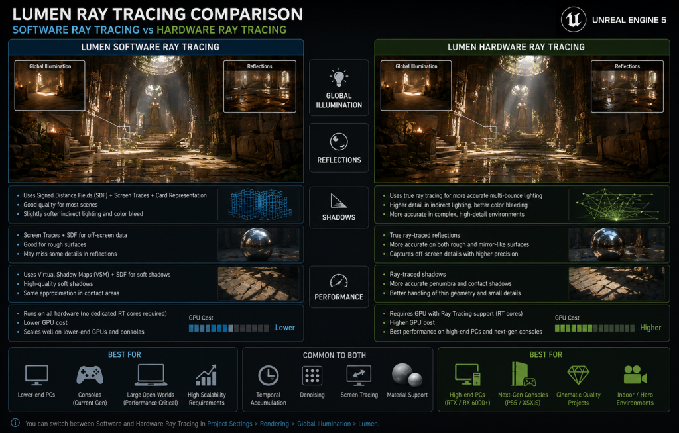
Task: Click "Some approximation in contact areas" bullet
Action: (x=72, y=293)
